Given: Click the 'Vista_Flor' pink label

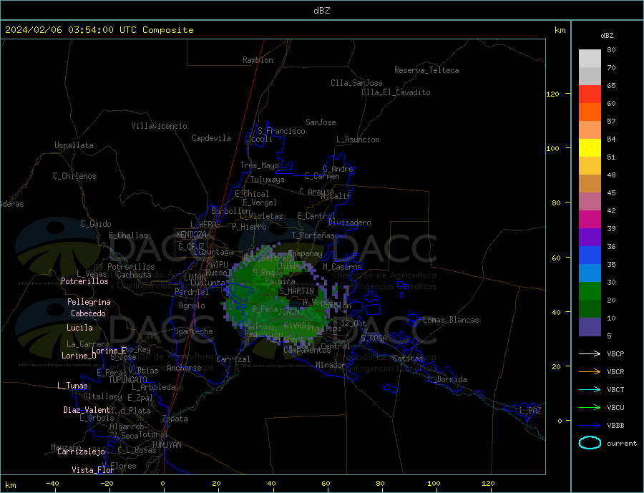Looking at the screenshot, I should tap(93, 469).
